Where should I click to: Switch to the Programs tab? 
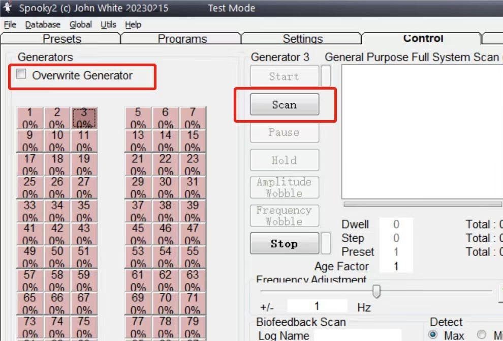click(x=181, y=38)
